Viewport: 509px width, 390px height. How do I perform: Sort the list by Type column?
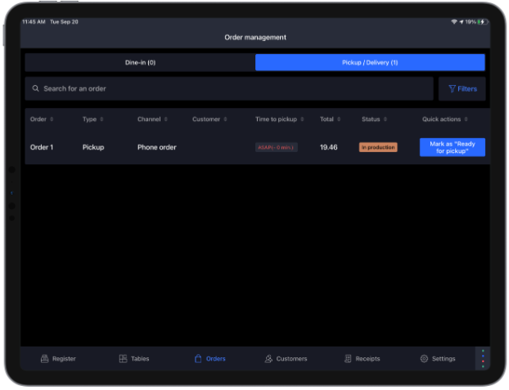pos(92,119)
